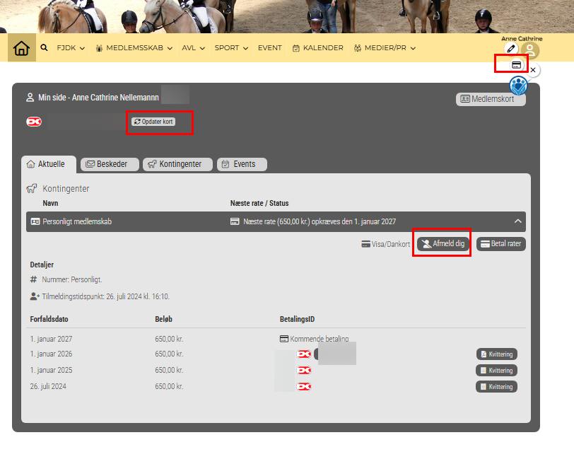This screenshot has width=574, height=464.
Task: Open the payment card icon below profile
Action: (x=517, y=65)
